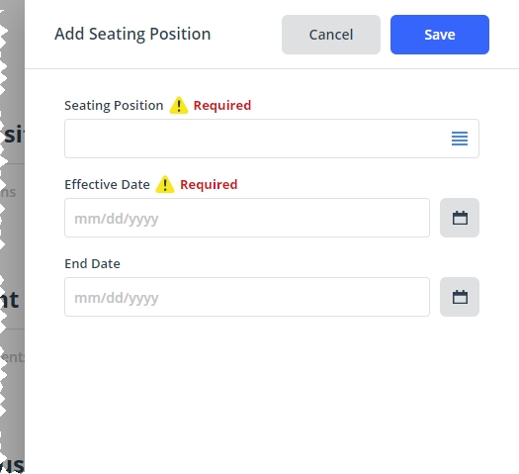
Task: Select the End Date field label
Action: click(92, 263)
